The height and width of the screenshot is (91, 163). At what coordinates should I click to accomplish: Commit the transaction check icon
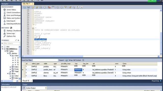pos(58,7)
